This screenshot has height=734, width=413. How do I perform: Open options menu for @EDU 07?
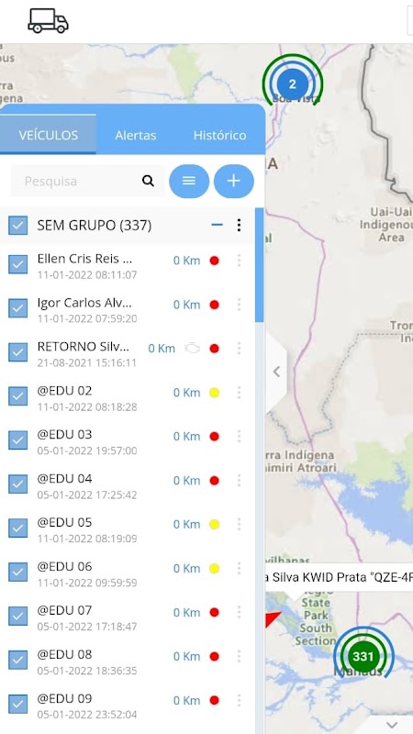(x=239, y=612)
